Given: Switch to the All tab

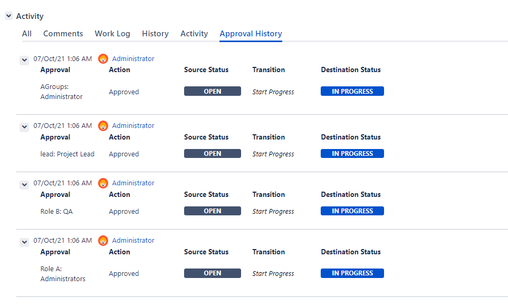Looking at the screenshot, I should tap(26, 34).
